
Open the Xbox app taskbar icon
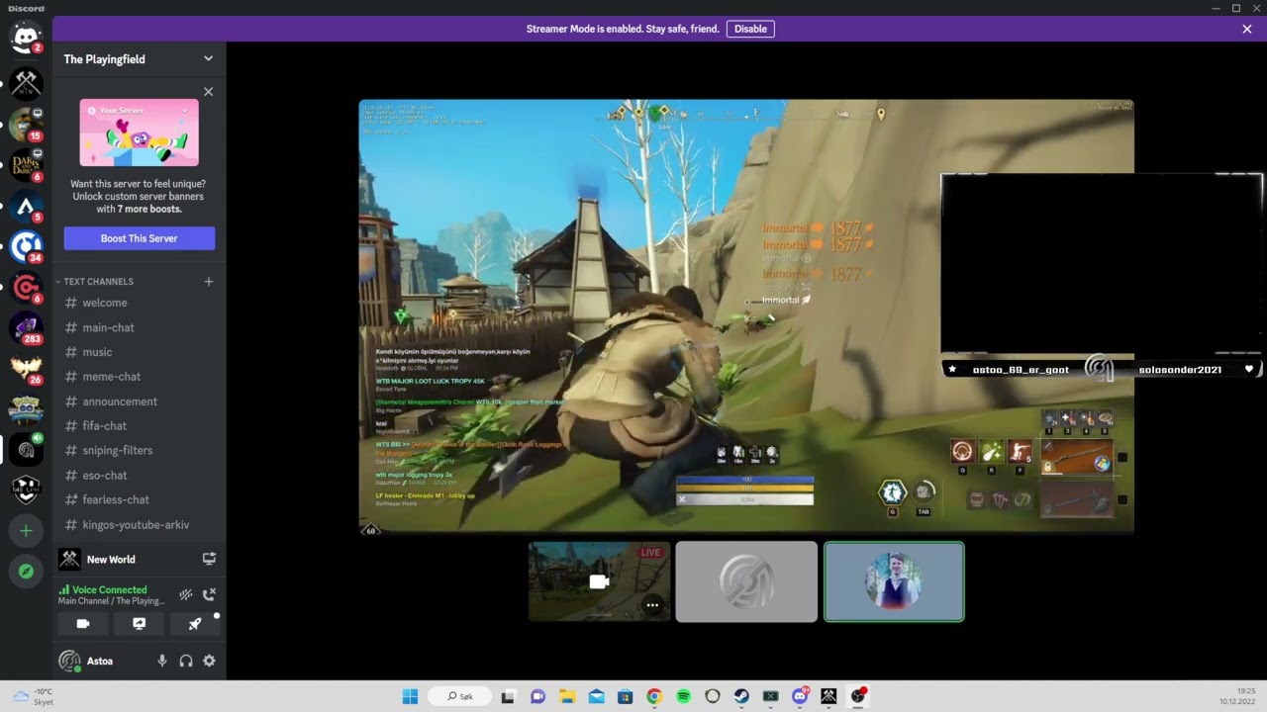tap(771, 696)
